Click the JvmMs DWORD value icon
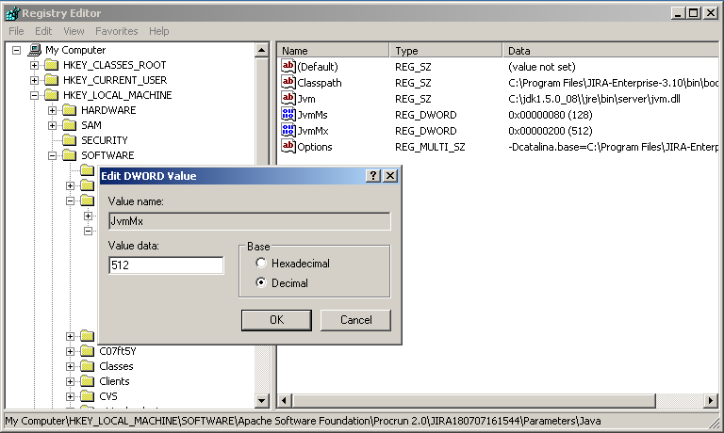 [289, 115]
